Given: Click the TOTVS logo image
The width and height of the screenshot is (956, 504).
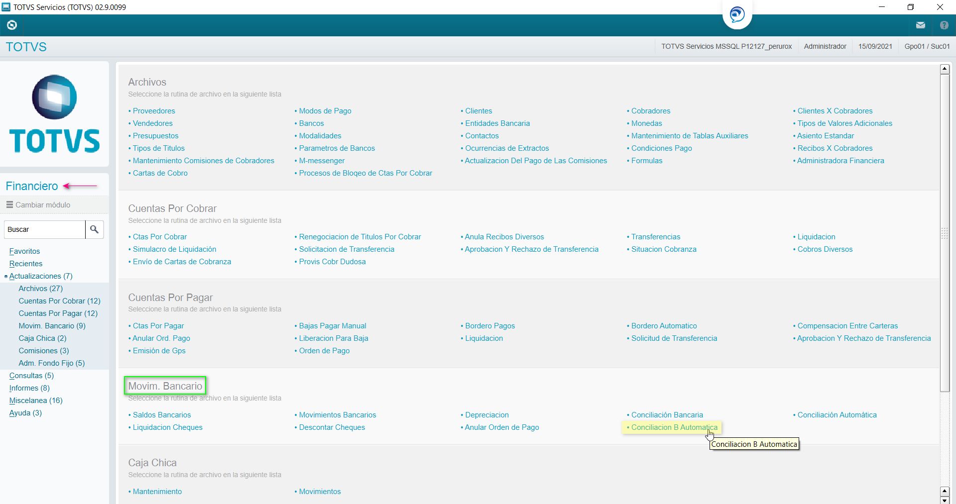Looking at the screenshot, I should point(54,114).
